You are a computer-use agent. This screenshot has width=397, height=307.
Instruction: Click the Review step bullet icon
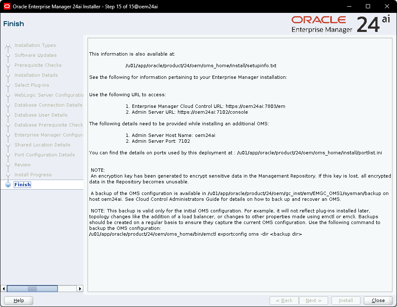click(8, 165)
